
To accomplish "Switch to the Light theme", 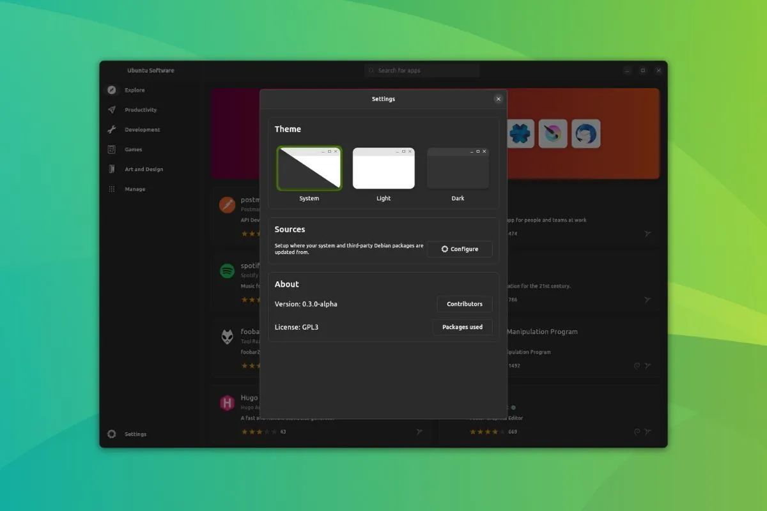I will click(x=383, y=169).
